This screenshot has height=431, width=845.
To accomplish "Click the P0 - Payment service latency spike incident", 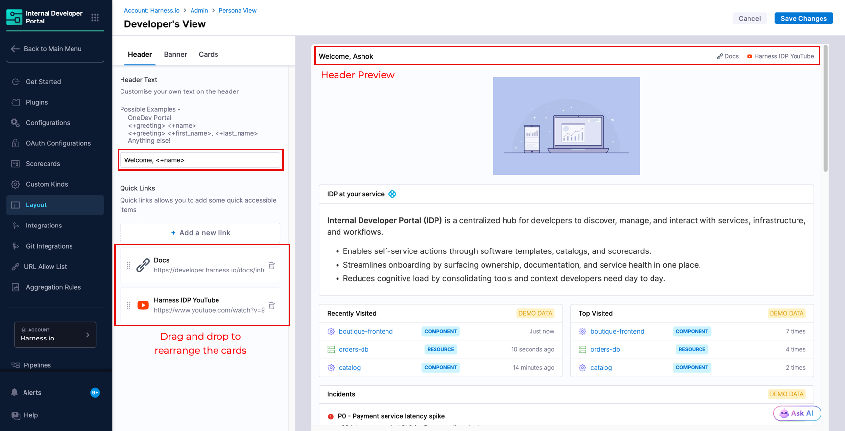I will (391, 416).
